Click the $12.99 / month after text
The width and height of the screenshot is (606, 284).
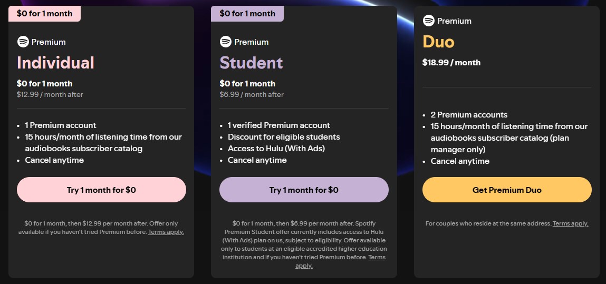click(50, 94)
